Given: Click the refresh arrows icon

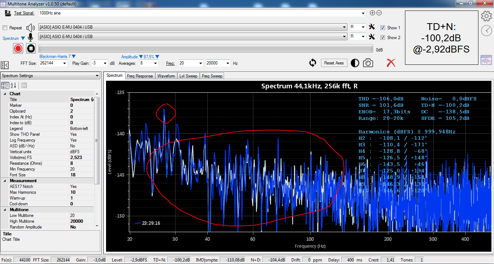Looking at the screenshot, I should click(313, 63).
